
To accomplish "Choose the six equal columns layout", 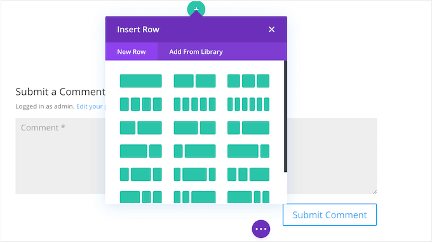I will (248, 104).
